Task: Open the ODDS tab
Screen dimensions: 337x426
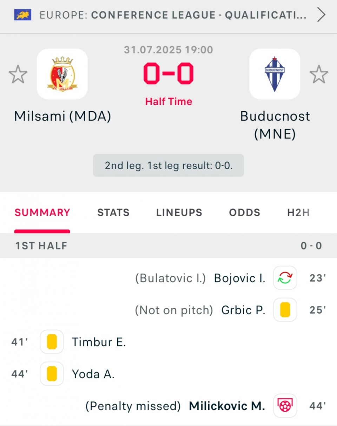Action: pyautogui.click(x=245, y=212)
